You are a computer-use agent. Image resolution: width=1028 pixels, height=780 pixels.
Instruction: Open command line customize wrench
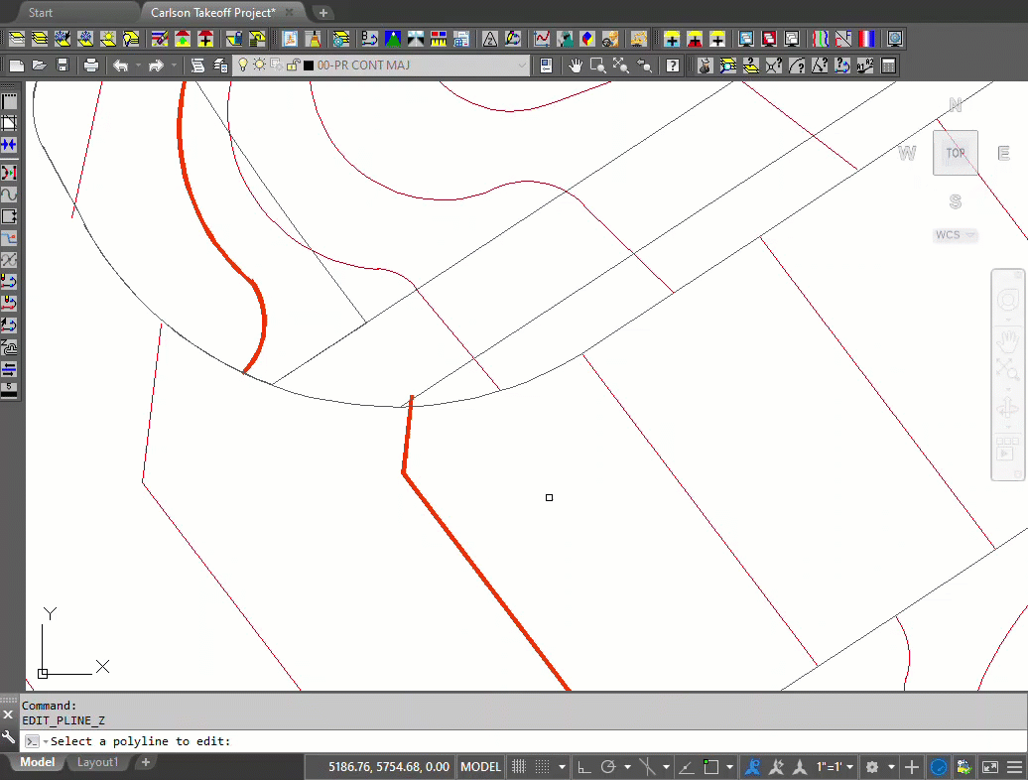tap(9, 738)
